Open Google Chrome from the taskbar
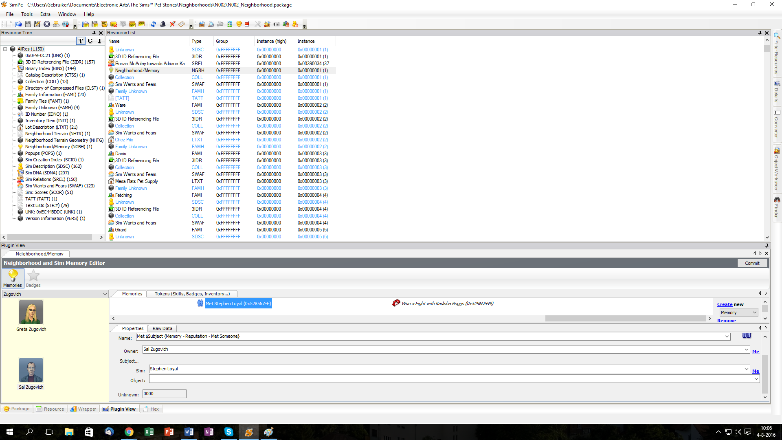 [129, 432]
